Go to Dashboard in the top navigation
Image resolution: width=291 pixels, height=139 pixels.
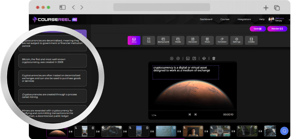pos(206,19)
